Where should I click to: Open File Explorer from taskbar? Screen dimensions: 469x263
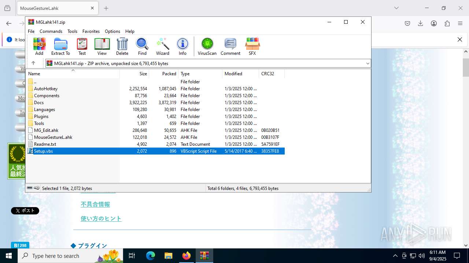[x=168, y=256]
